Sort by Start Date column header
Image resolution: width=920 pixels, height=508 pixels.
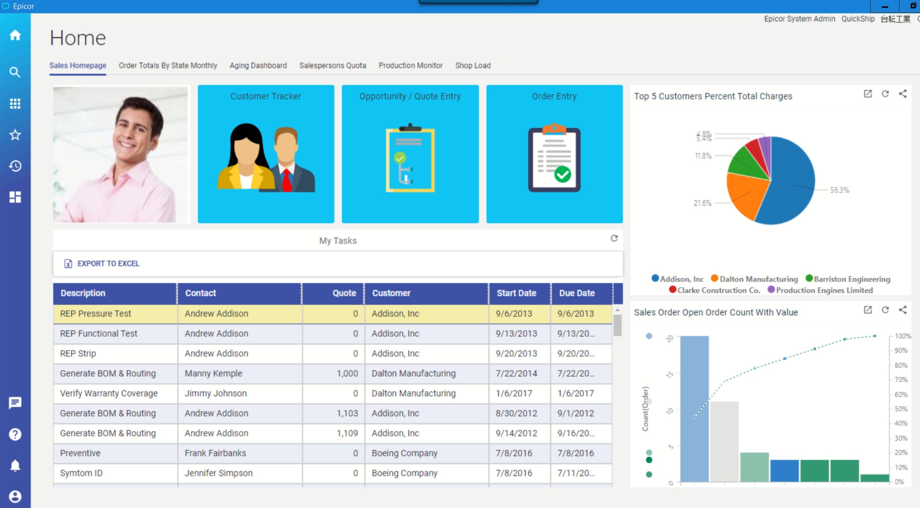coord(519,293)
